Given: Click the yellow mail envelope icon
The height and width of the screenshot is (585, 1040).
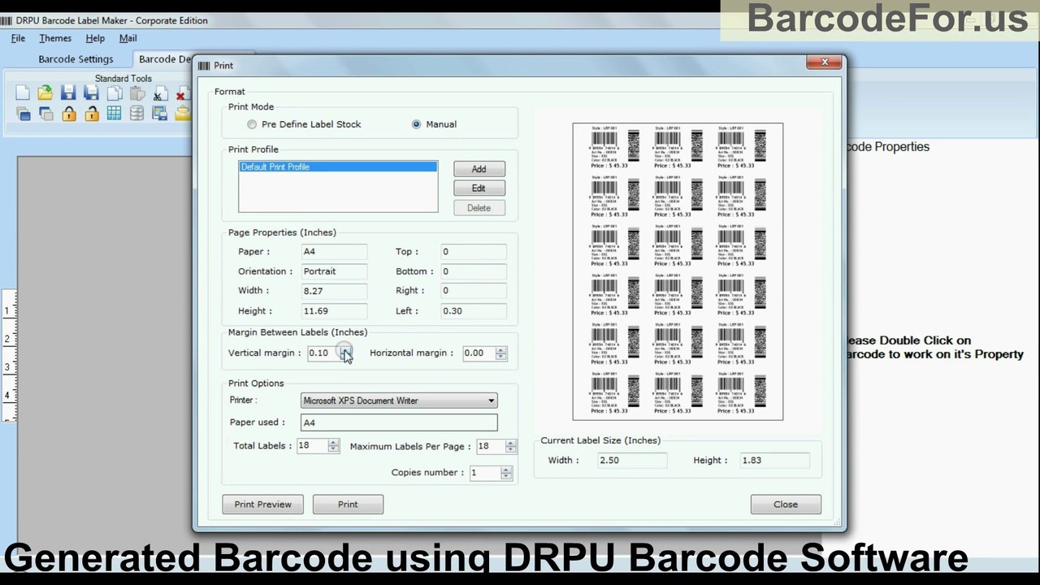Looking at the screenshot, I should pos(182,114).
